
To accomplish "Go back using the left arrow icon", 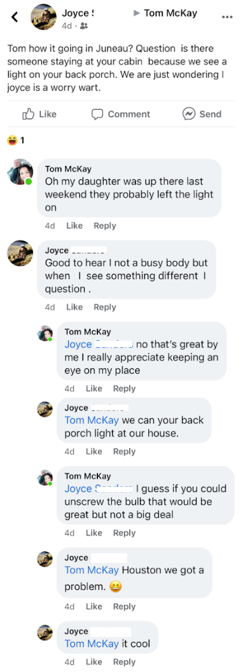I will pyautogui.click(x=15, y=17).
